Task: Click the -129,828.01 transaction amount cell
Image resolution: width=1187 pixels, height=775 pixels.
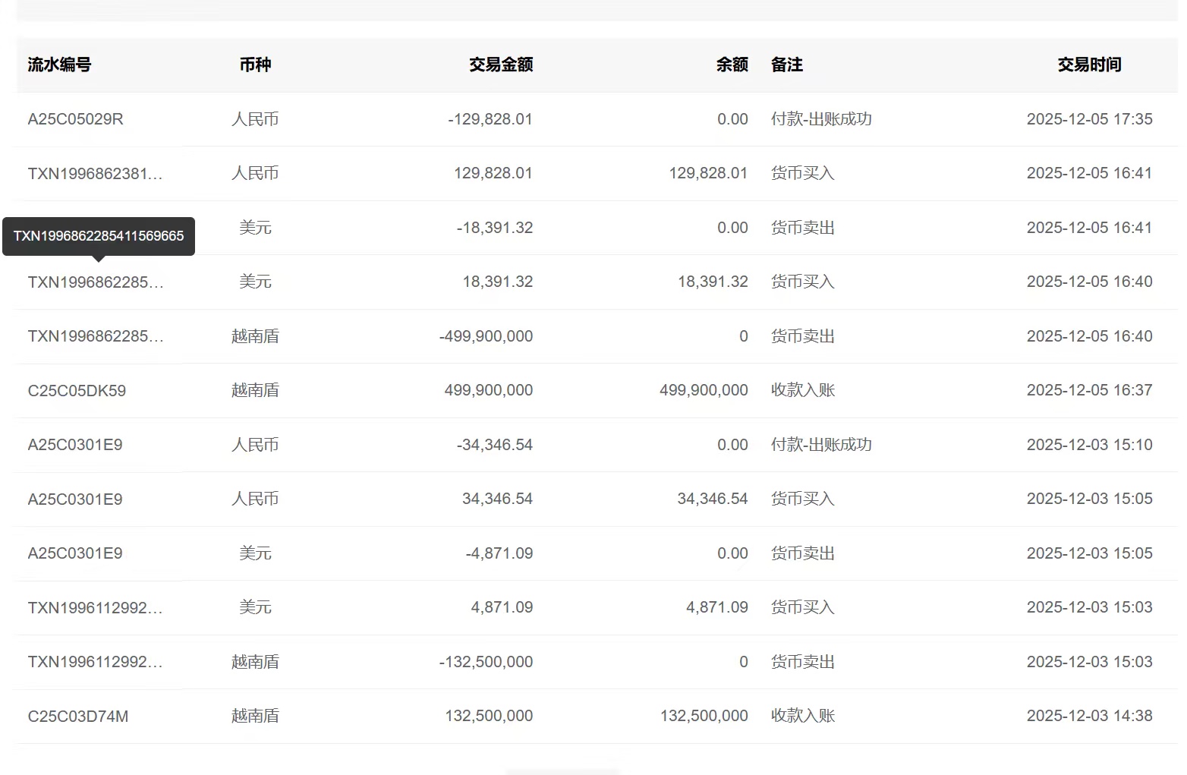Action: click(x=490, y=119)
